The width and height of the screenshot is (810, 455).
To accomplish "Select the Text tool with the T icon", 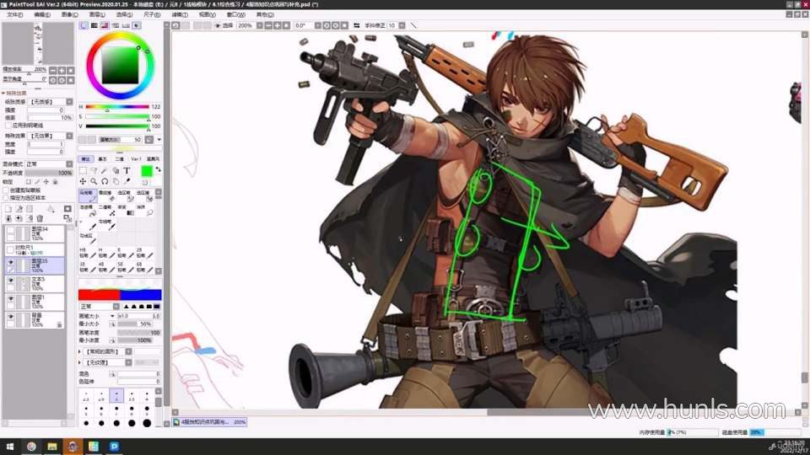I will (x=127, y=170).
